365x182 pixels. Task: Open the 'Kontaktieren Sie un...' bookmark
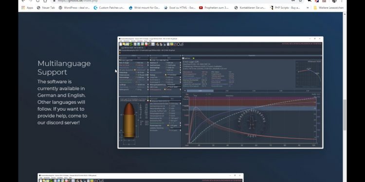tap(250, 8)
